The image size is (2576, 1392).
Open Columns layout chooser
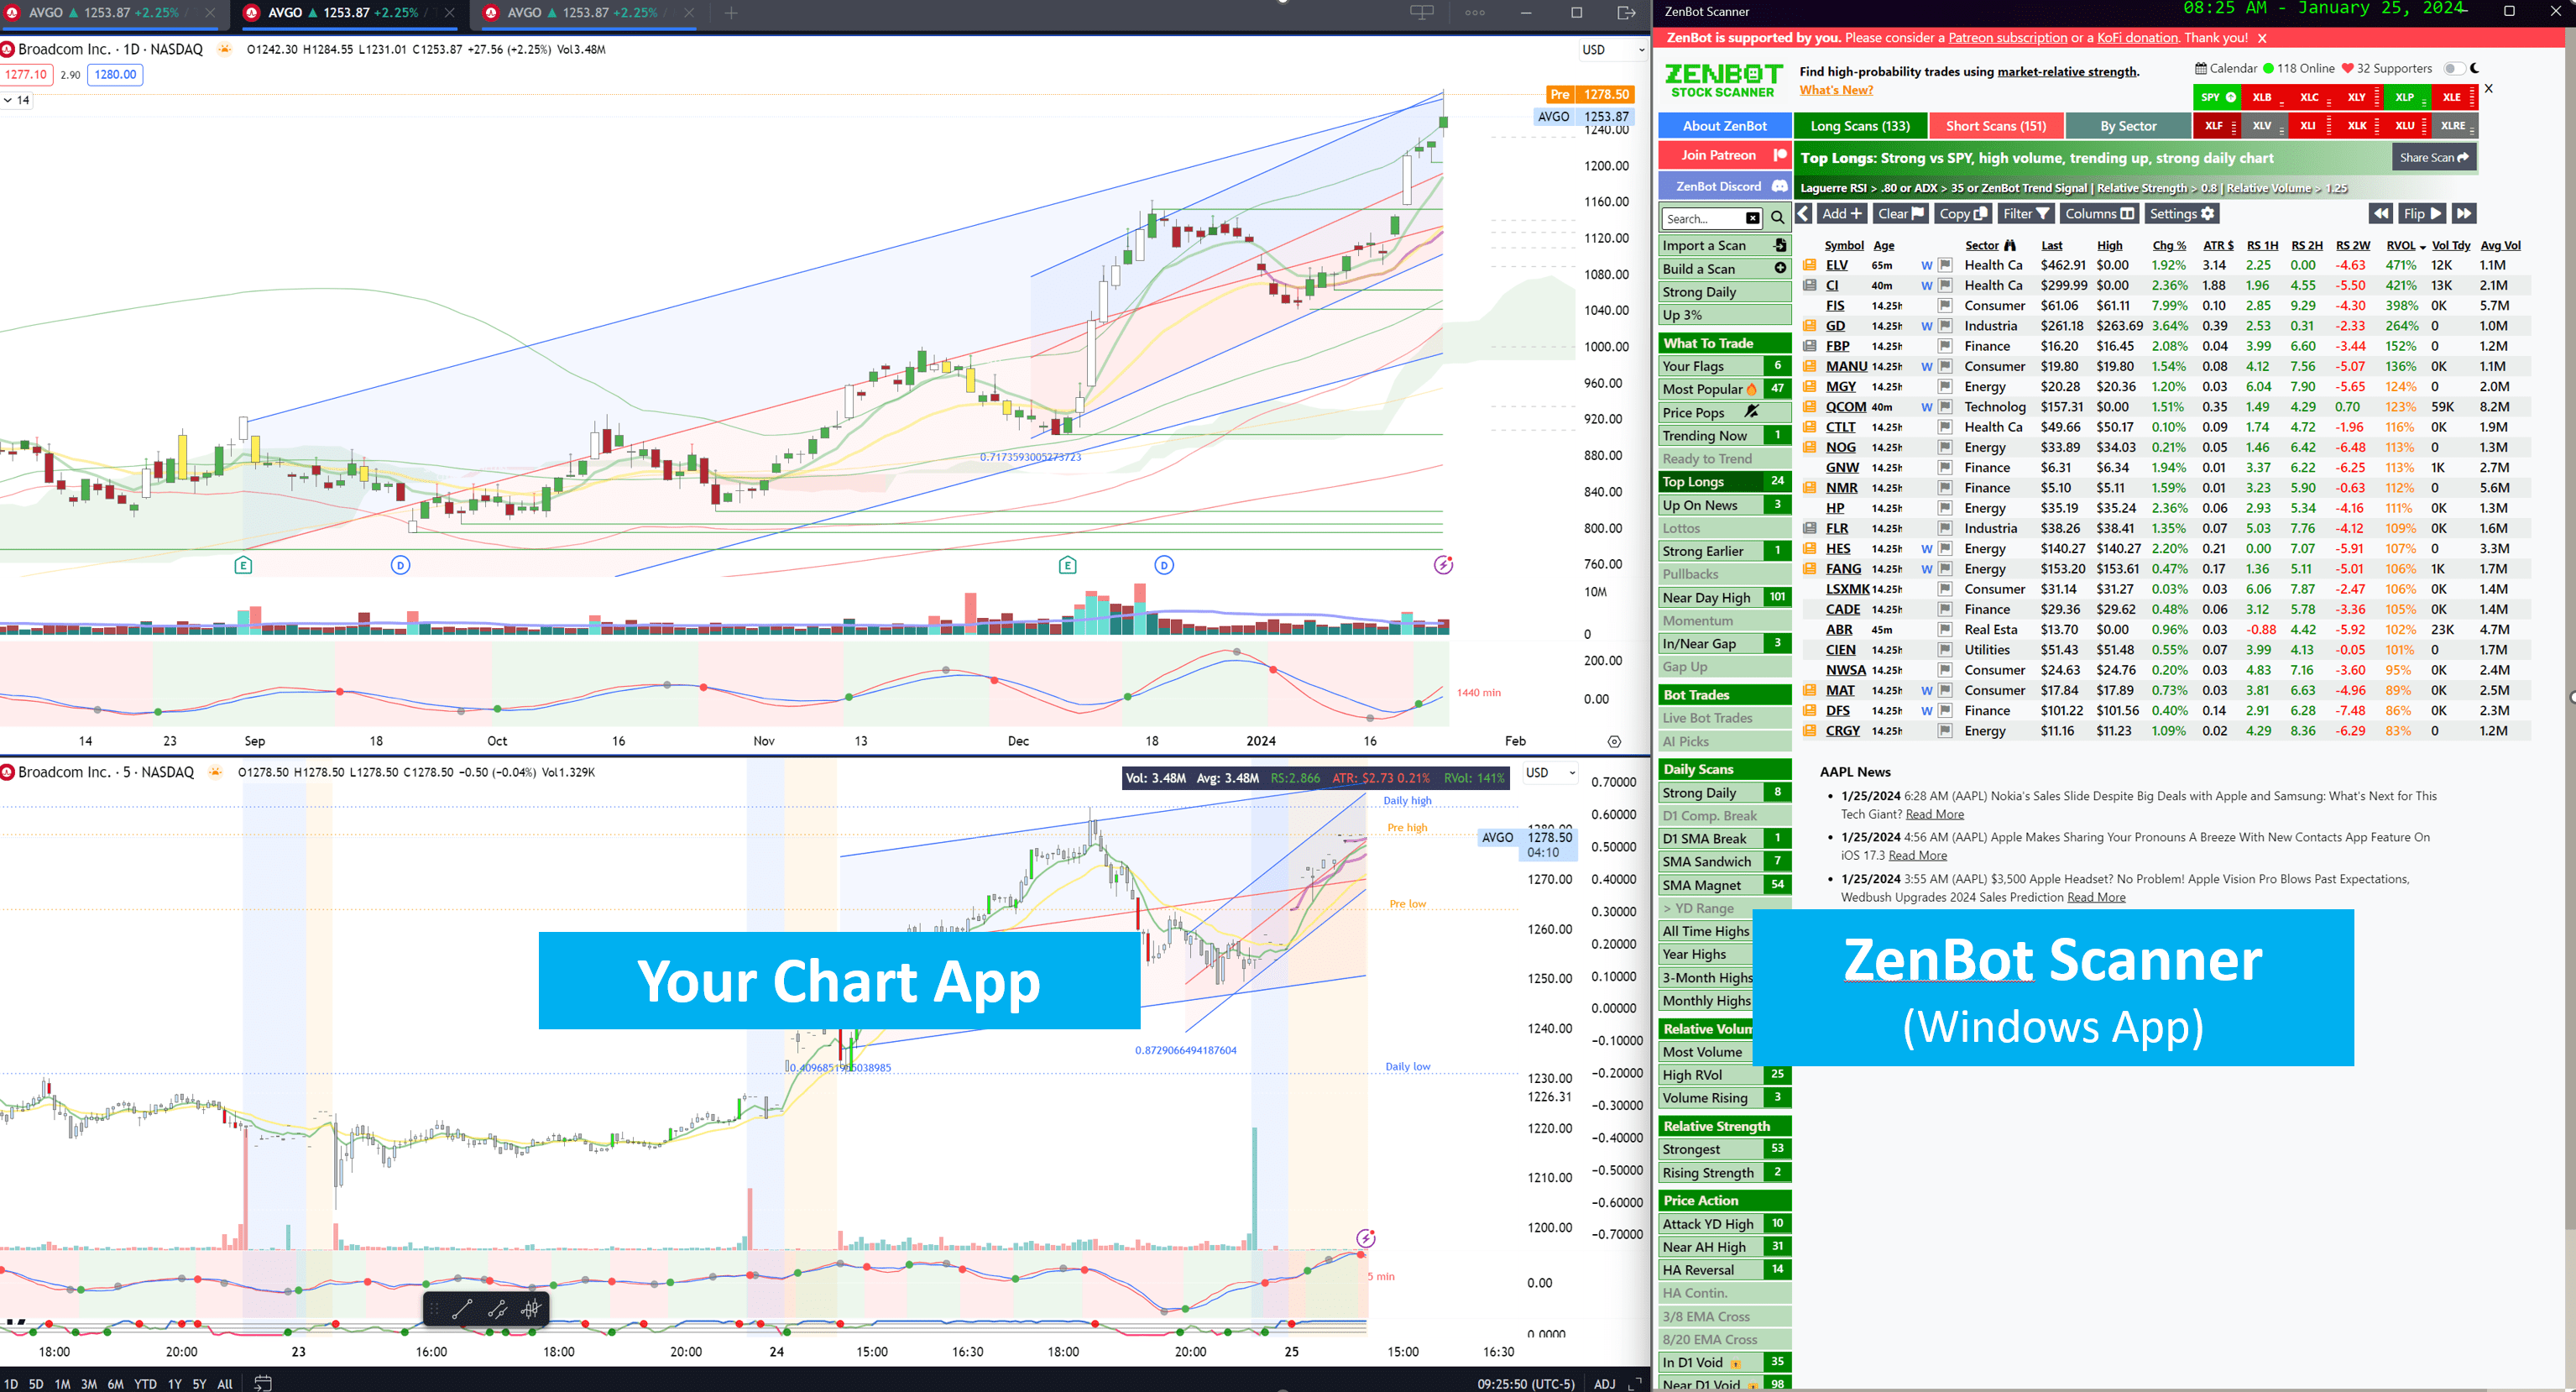click(x=2099, y=213)
